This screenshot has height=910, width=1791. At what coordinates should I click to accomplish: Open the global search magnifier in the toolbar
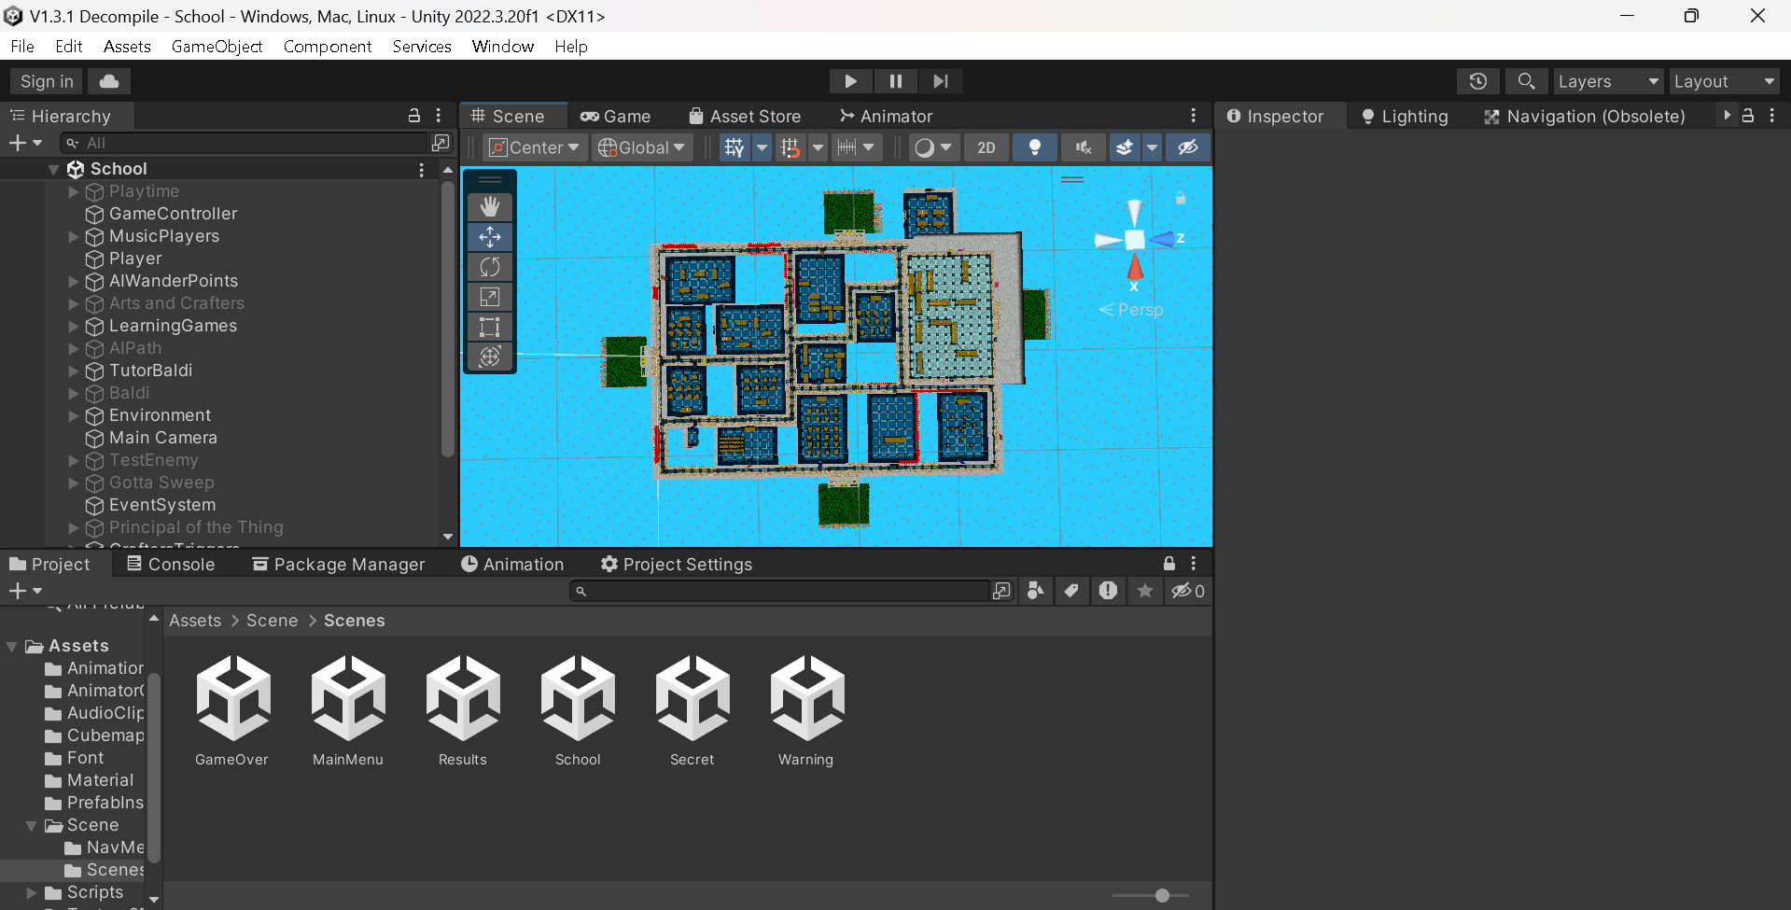[1525, 81]
